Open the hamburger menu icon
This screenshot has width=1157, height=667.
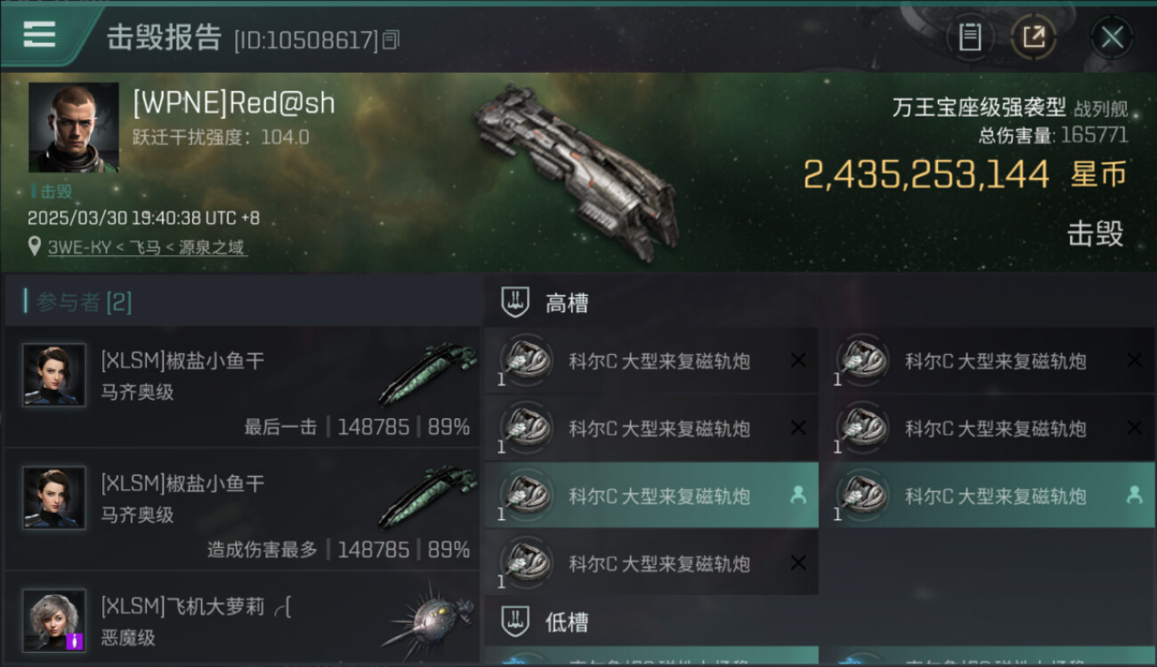40,36
